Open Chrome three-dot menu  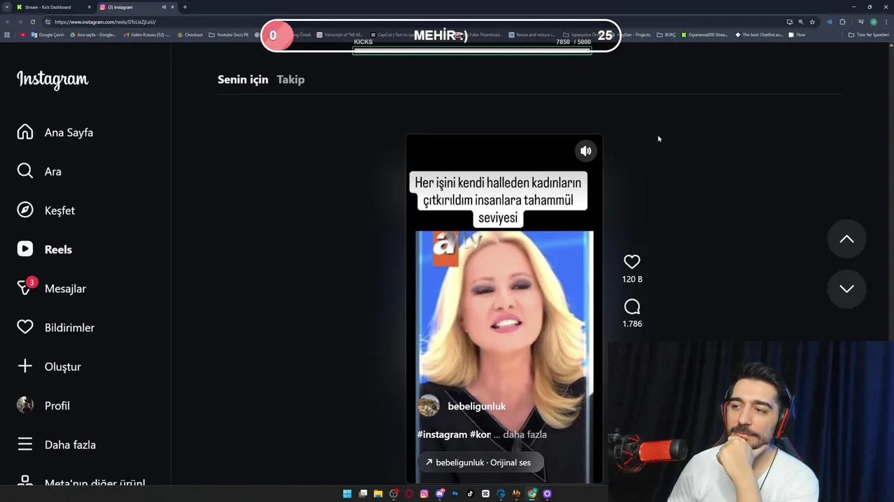886,22
